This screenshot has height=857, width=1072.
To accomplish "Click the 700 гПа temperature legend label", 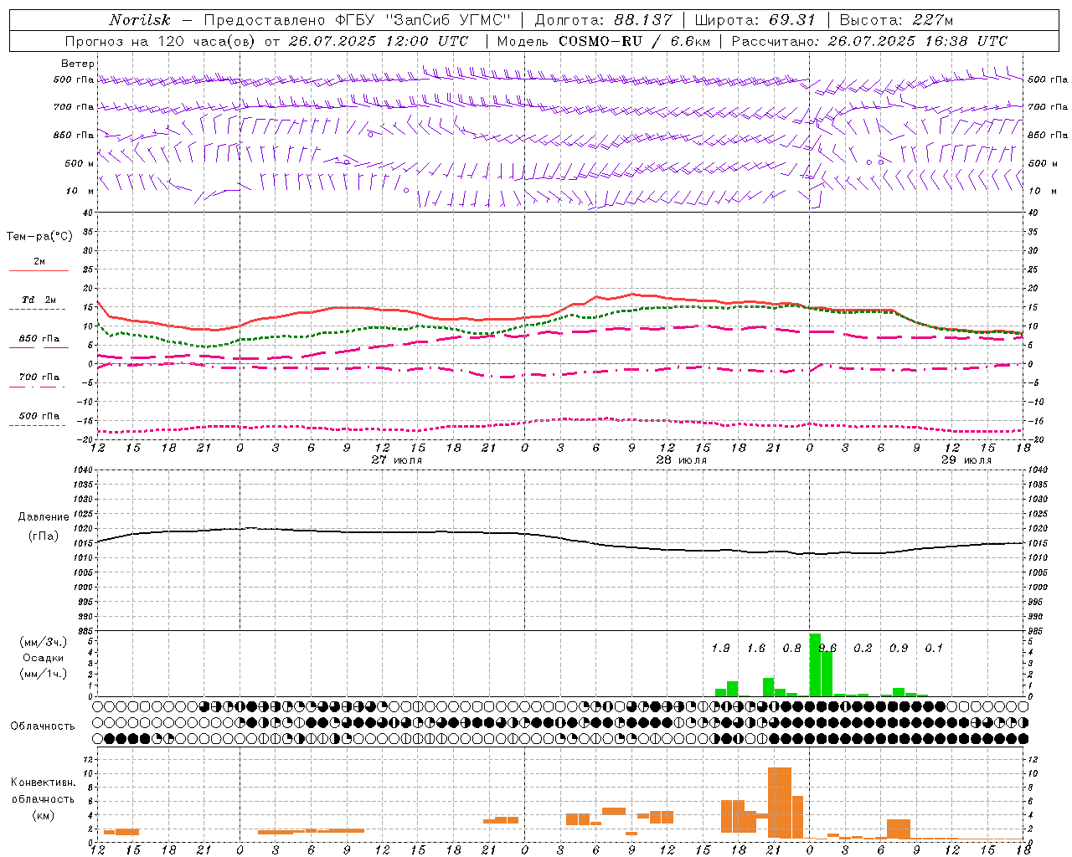I will point(39,377).
